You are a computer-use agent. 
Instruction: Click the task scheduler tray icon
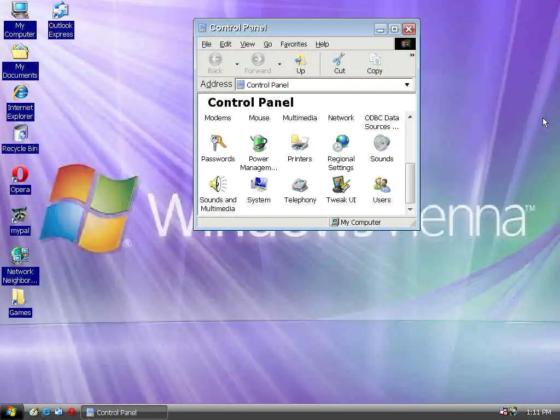tap(503, 412)
